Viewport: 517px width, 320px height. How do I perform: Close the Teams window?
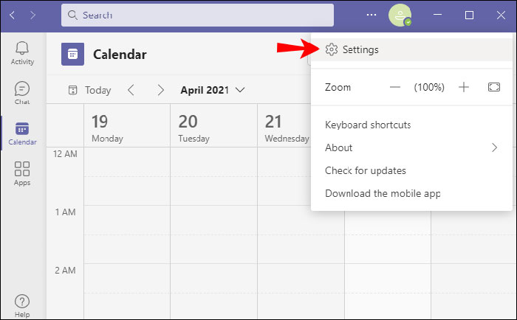[x=501, y=15]
